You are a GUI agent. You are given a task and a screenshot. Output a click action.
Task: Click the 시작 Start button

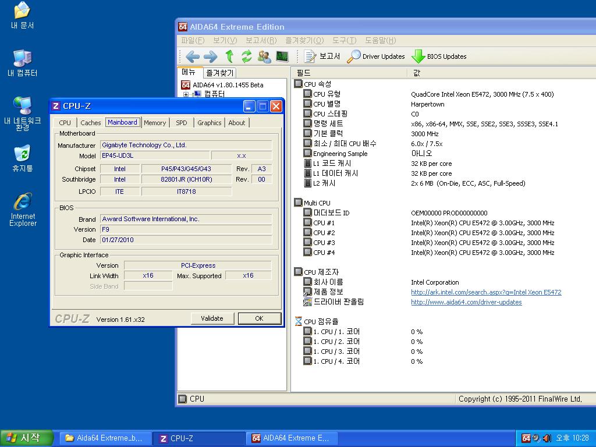click(26, 438)
